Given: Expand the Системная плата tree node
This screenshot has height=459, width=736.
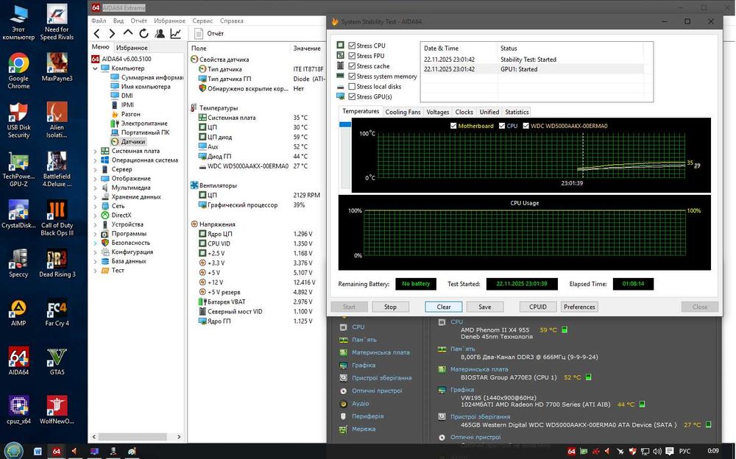Looking at the screenshot, I should tap(95, 151).
